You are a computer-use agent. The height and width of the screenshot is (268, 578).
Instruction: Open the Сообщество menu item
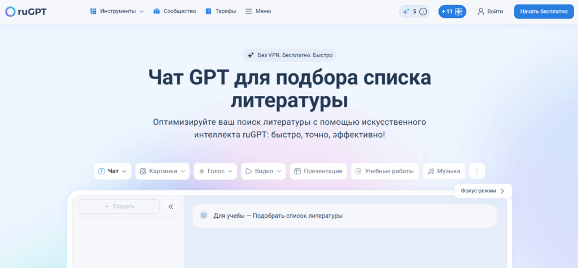(x=175, y=11)
